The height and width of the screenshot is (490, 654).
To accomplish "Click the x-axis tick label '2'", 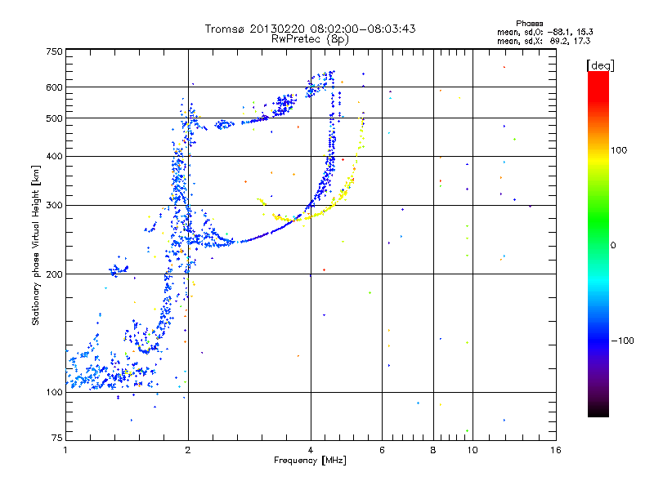I will click(188, 450).
